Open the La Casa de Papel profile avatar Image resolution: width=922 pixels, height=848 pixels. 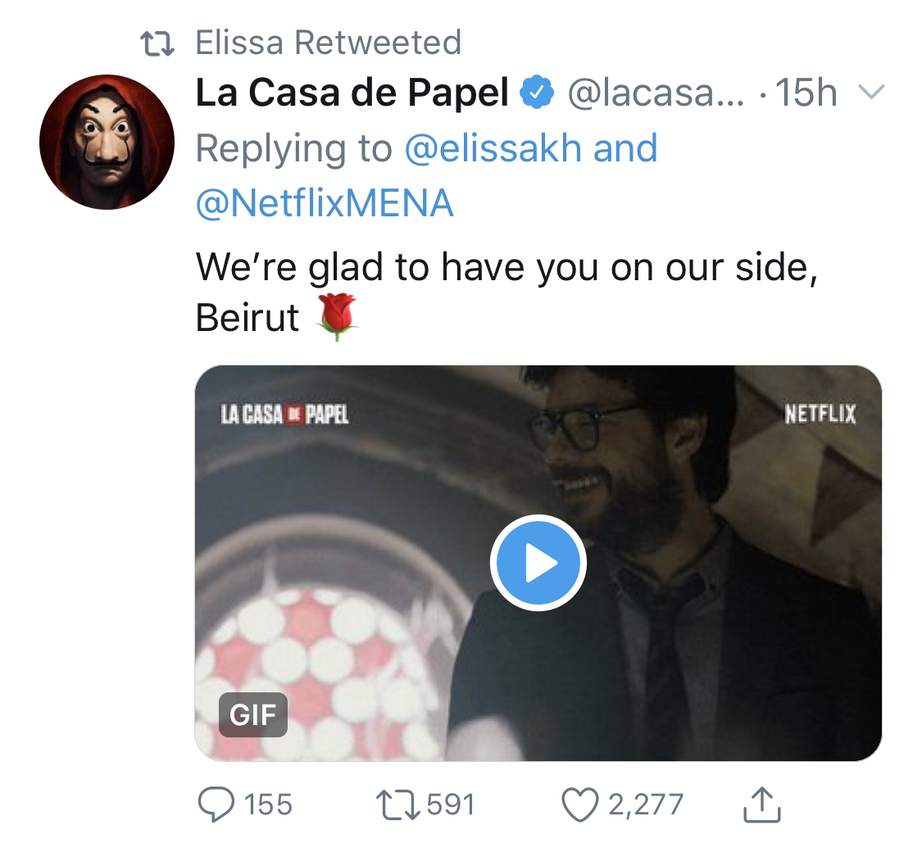point(107,142)
